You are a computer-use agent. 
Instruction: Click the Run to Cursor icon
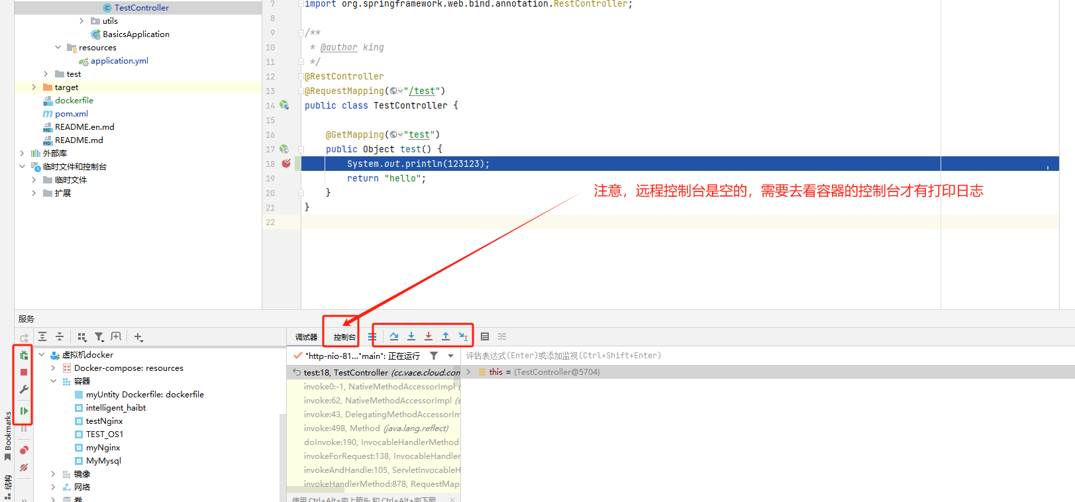(x=463, y=336)
